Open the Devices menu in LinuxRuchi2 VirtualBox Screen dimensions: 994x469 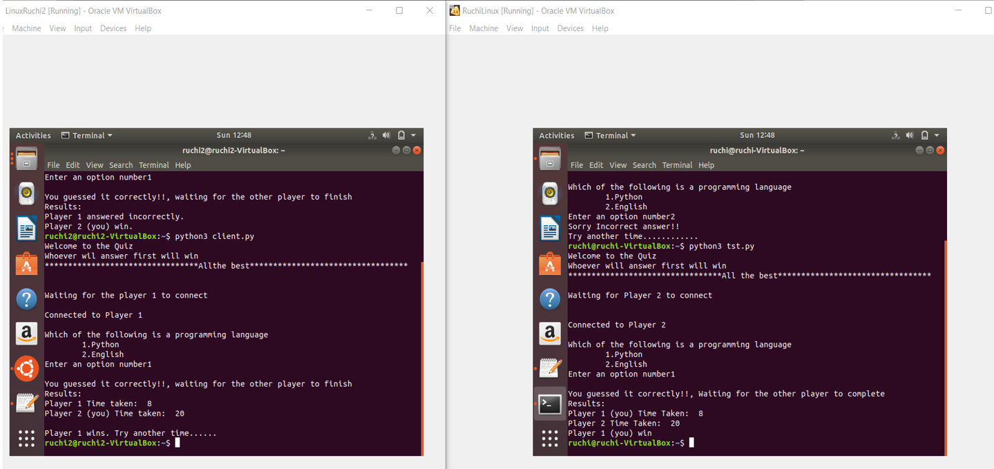pos(113,28)
